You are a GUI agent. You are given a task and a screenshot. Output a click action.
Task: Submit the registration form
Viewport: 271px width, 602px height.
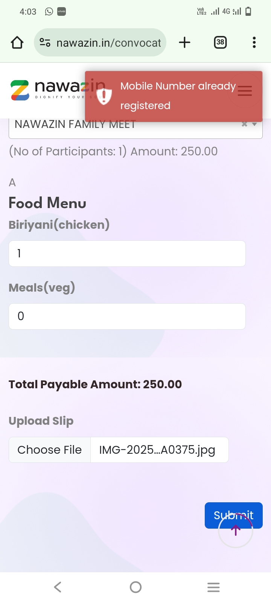218,512
